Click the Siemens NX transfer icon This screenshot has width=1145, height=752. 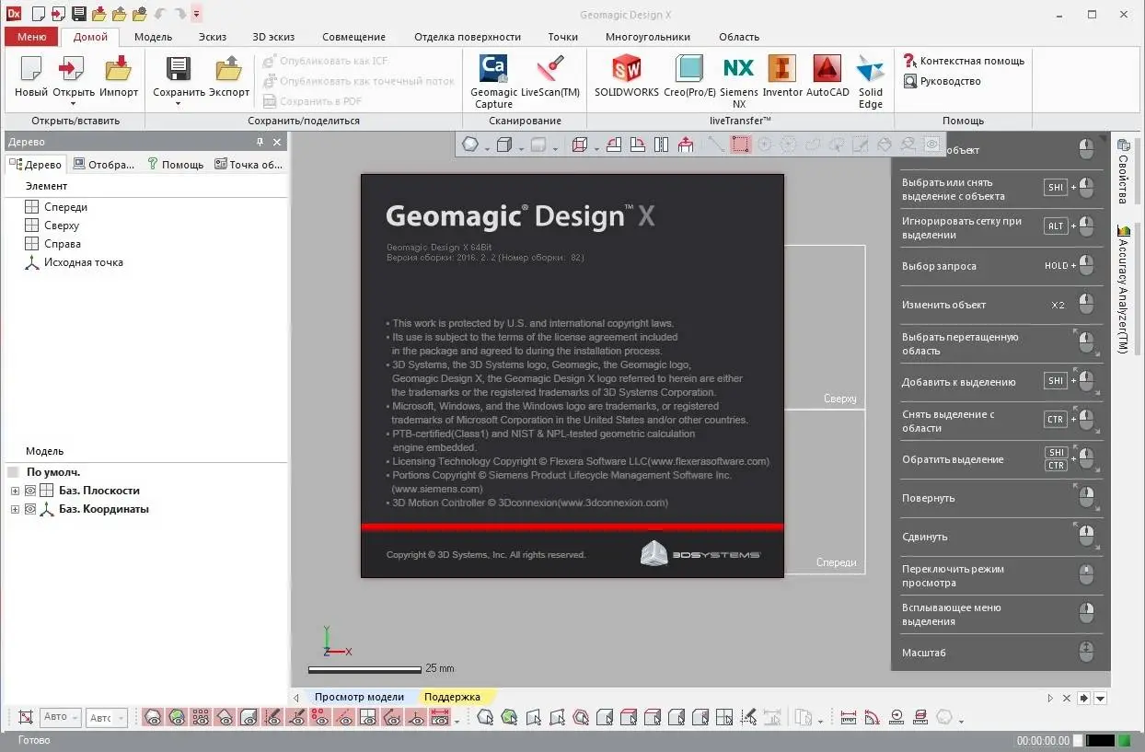[x=738, y=70]
